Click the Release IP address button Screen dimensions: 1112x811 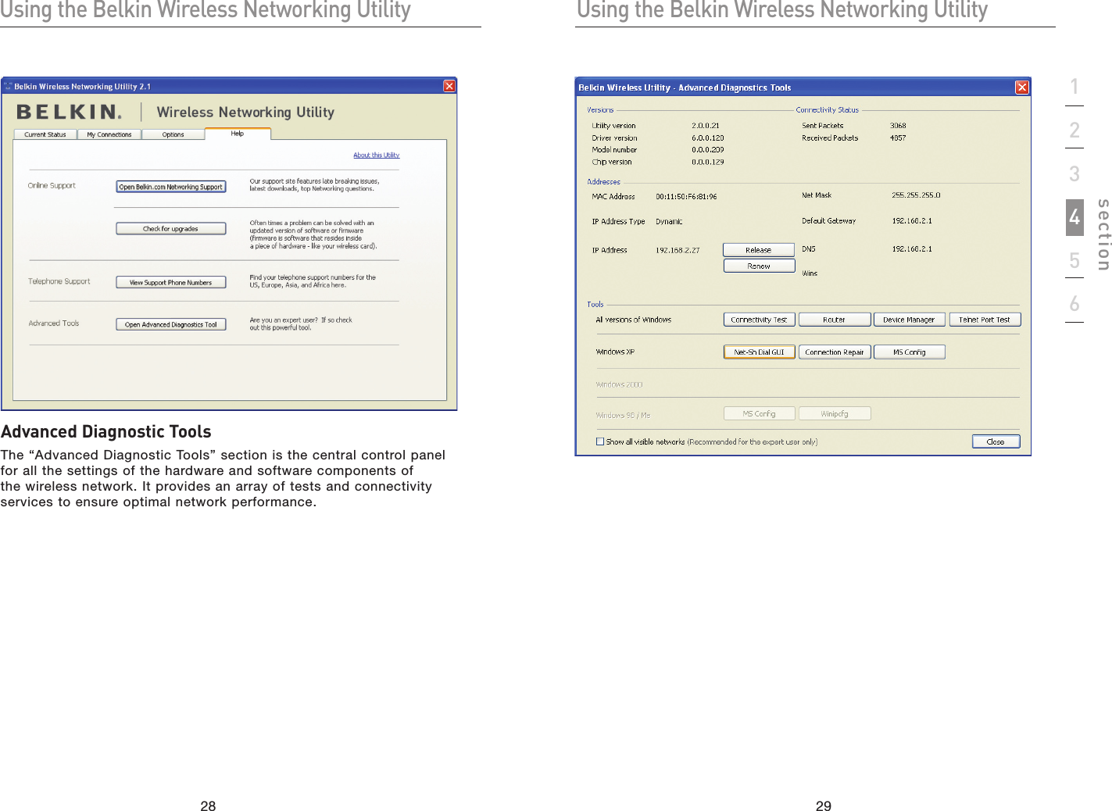point(759,250)
